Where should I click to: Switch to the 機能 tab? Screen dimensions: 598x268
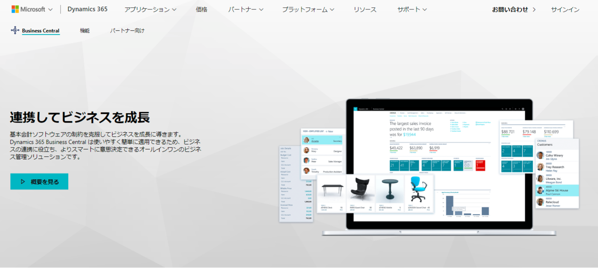coord(85,30)
